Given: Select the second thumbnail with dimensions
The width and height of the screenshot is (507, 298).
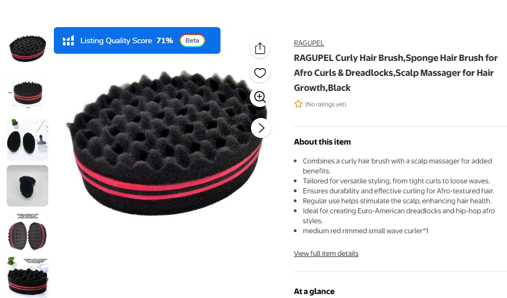Looking at the screenshot, I should 27,94.
